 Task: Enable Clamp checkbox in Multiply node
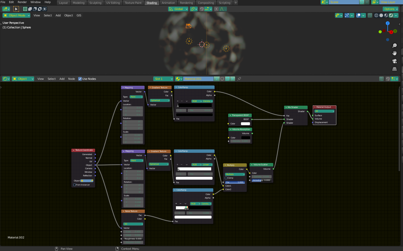coord(226,178)
